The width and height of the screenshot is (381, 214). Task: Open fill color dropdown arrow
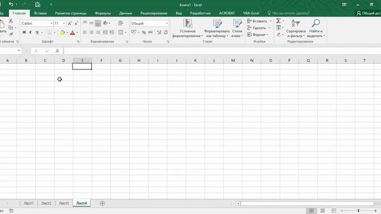[x=67, y=33]
